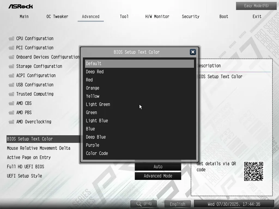
Task: Open the AMD PBS submenu
Action: (x=24, y=112)
